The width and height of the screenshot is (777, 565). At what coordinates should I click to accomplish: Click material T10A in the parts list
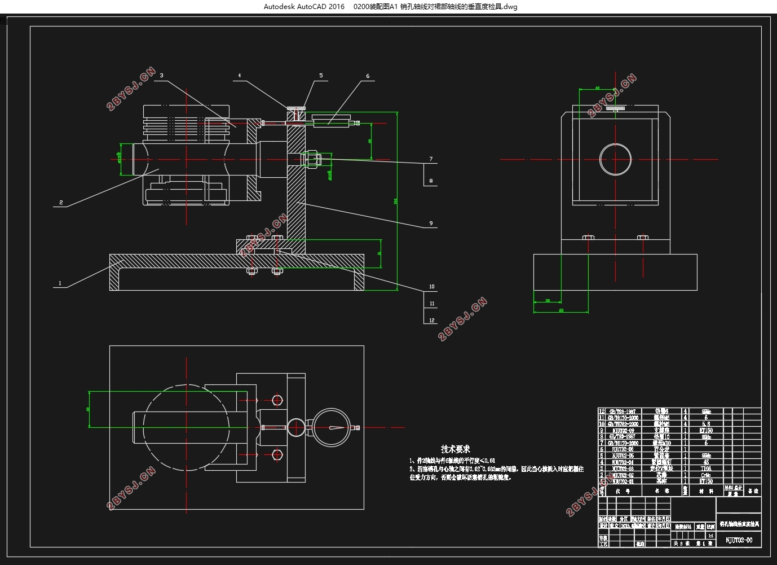(x=706, y=468)
